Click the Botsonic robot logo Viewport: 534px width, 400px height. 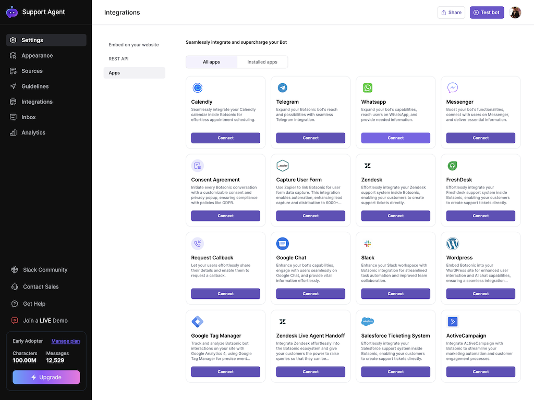pyautogui.click(x=12, y=12)
